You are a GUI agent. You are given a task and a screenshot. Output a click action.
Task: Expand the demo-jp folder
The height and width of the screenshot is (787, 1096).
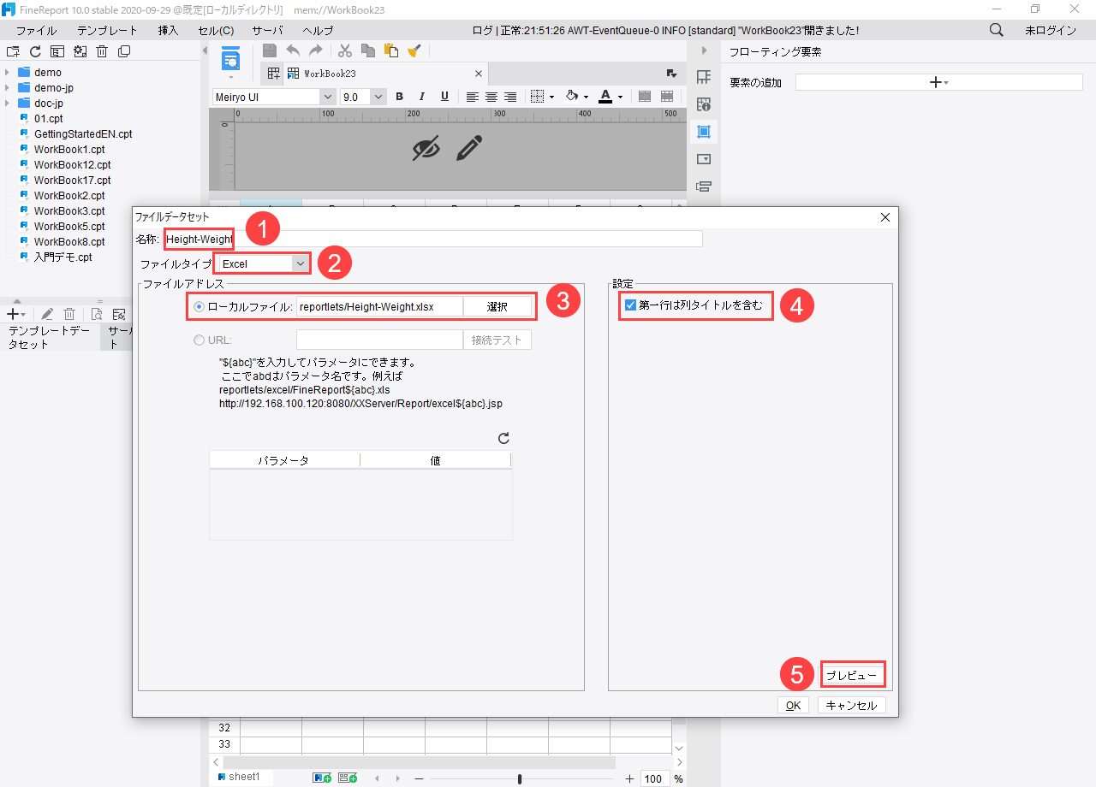(x=8, y=88)
